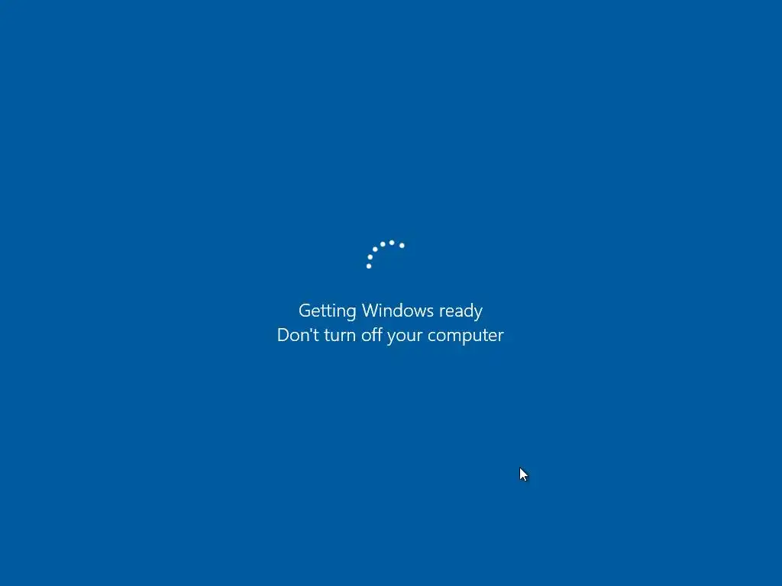The width and height of the screenshot is (782, 586).
Task: Click the word "computer"
Action: 466,336
